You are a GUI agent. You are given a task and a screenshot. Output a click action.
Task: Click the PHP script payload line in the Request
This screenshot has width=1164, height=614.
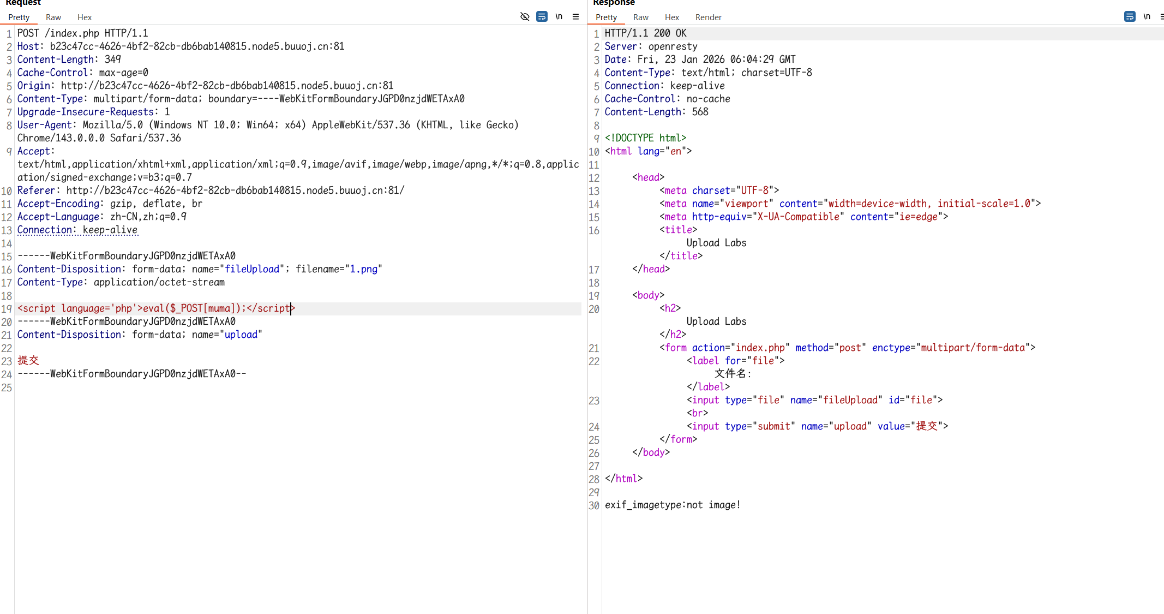click(x=155, y=308)
